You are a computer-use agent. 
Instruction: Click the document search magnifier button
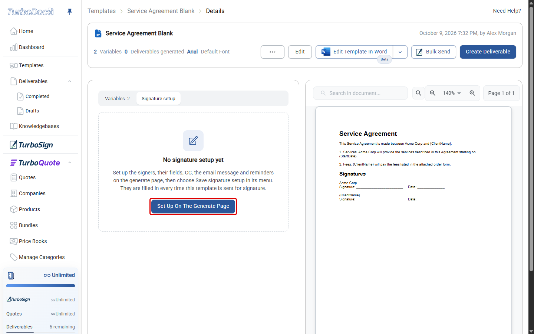tap(418, 93)
